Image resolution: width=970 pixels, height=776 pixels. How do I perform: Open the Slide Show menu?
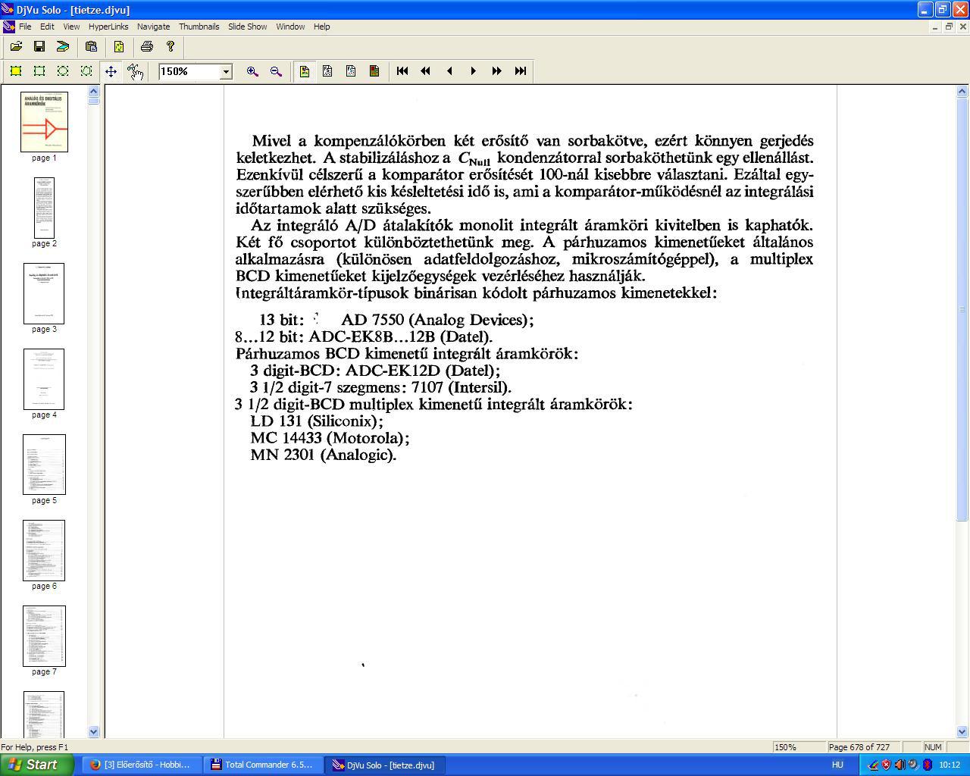click(x=248, y=27)
